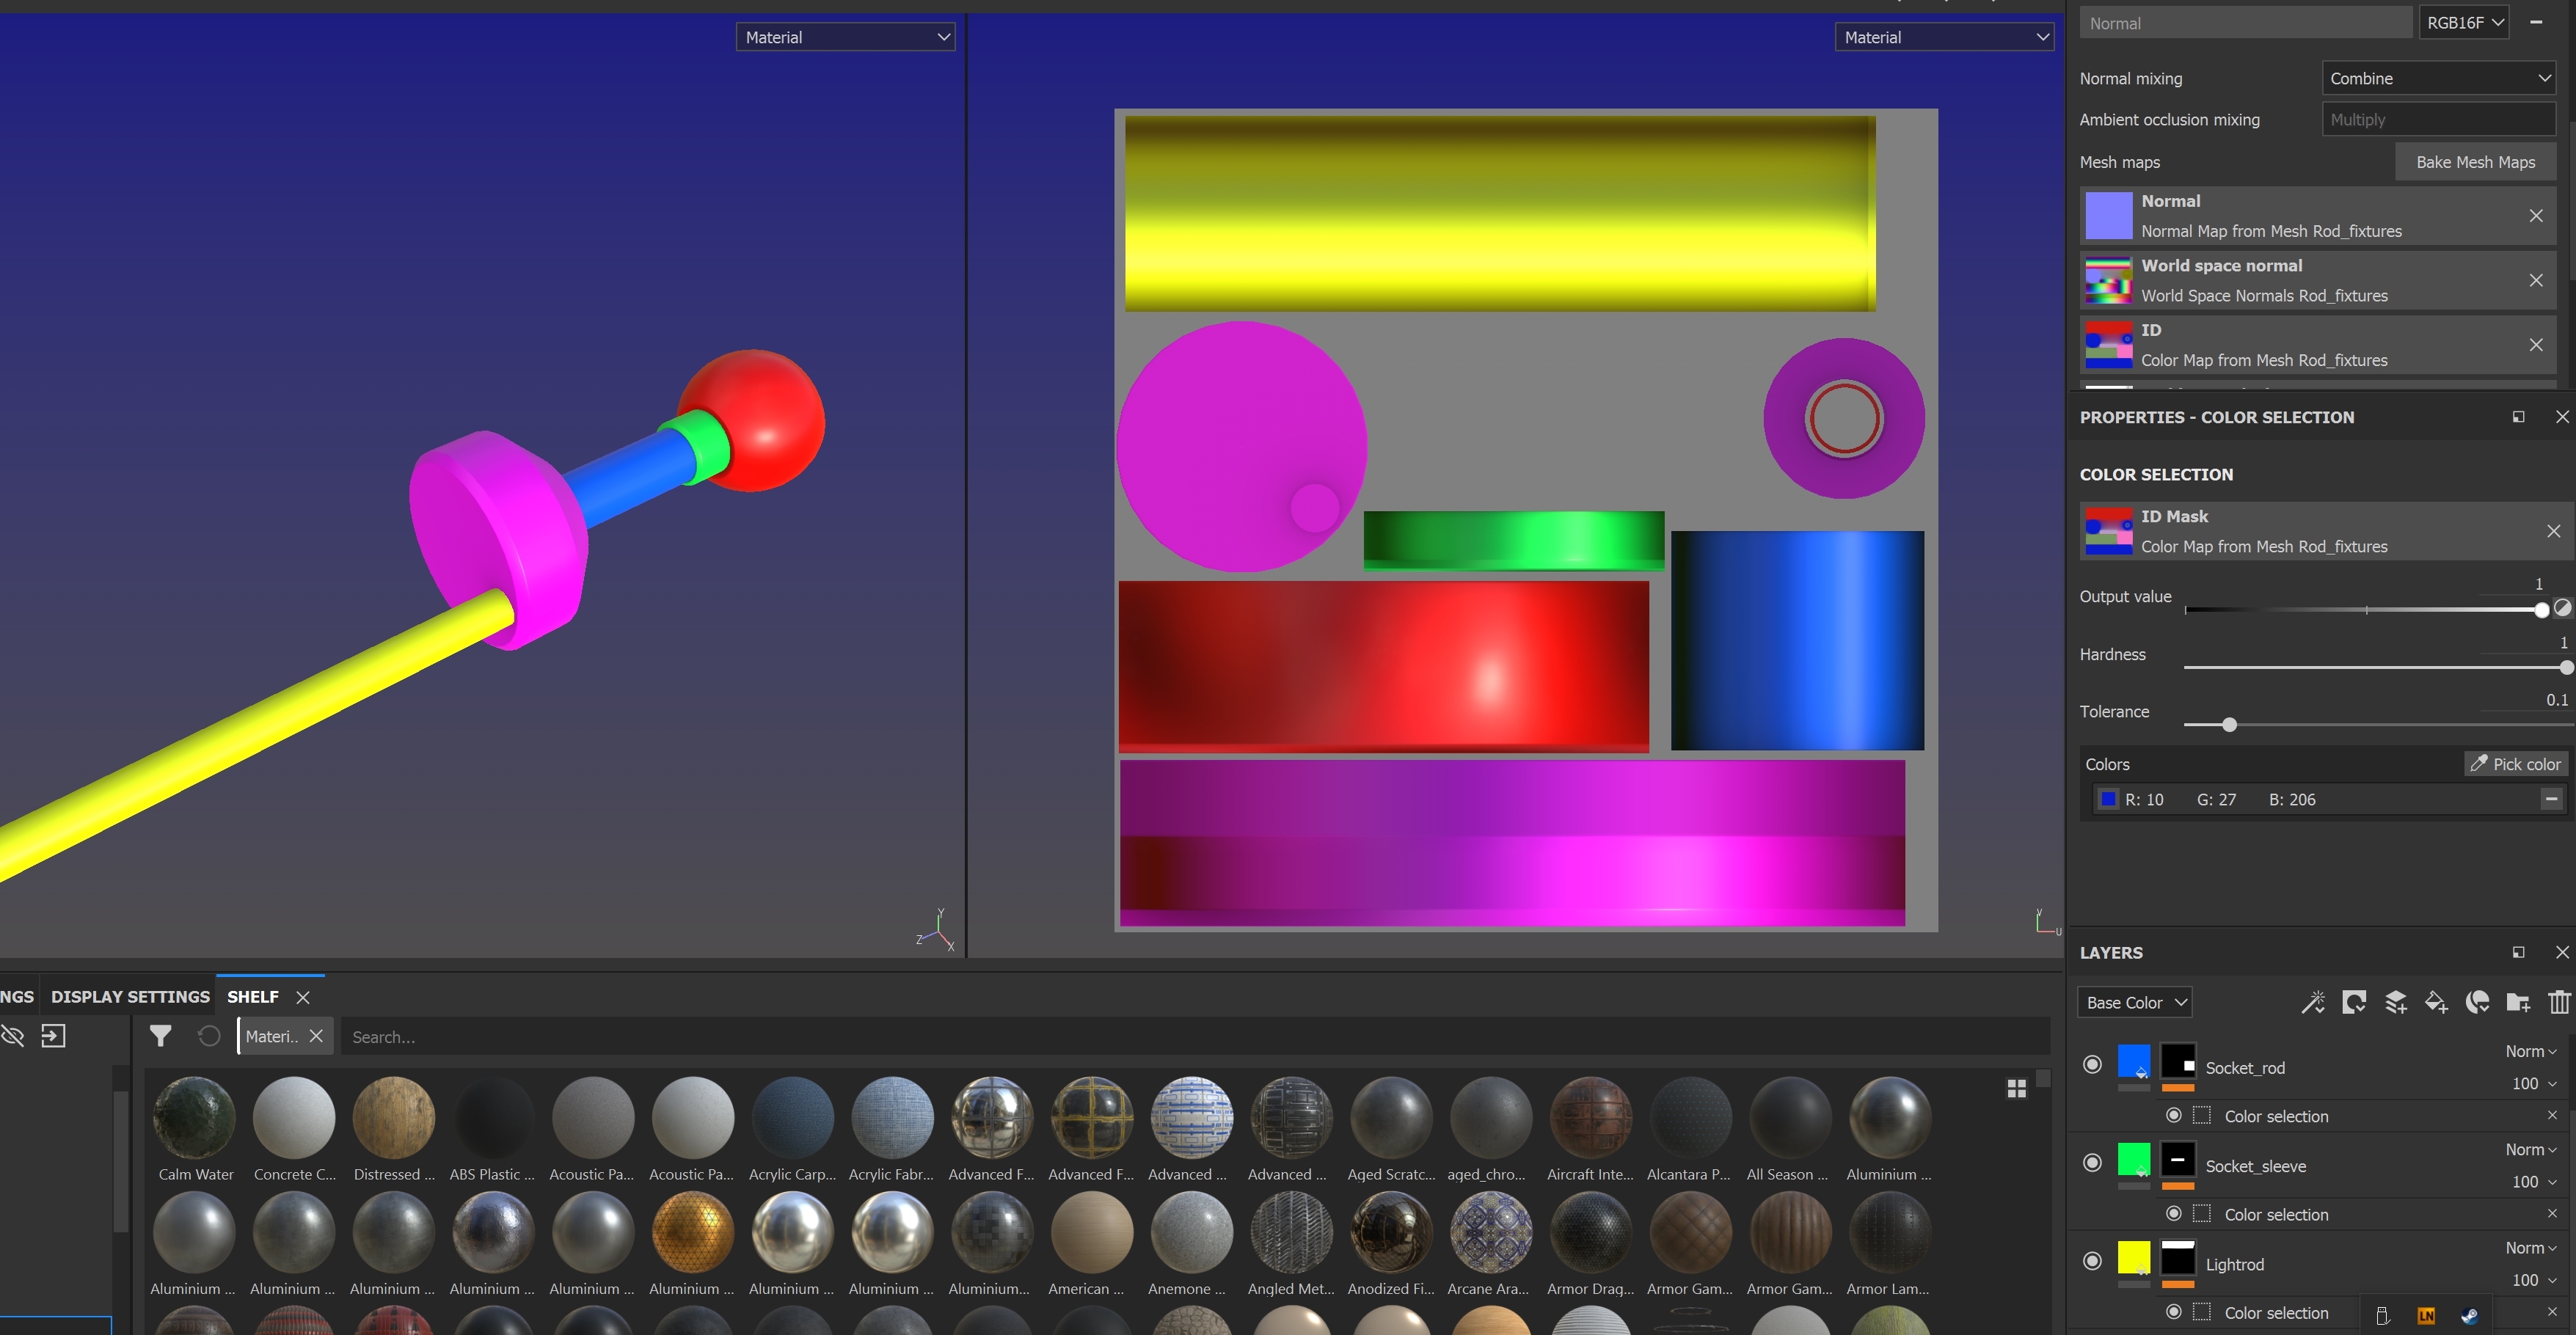Screen dimensions: 2576x1335
Task: Open left viewport Material dropdown
Action: pyautogui.click(x=845, y=37)
